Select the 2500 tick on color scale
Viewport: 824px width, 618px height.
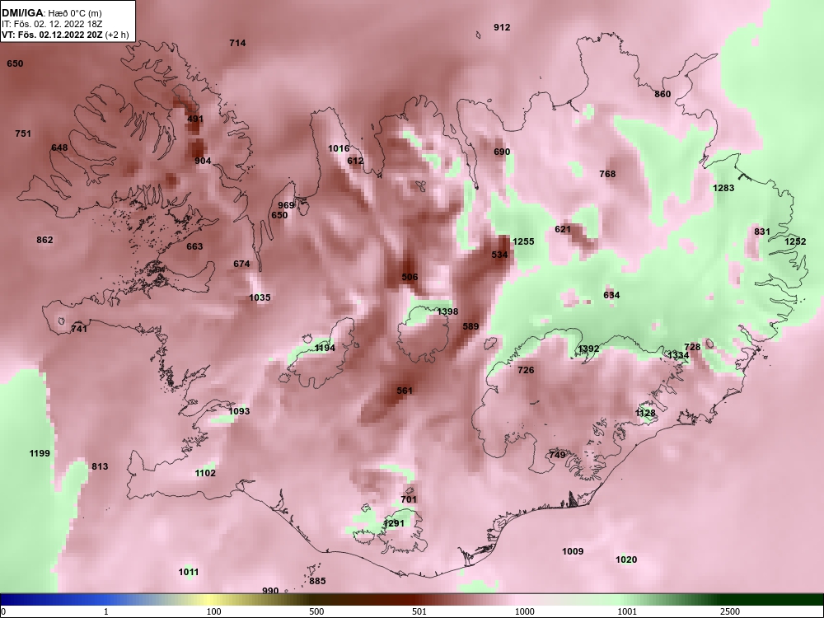[x=731, y=611]
